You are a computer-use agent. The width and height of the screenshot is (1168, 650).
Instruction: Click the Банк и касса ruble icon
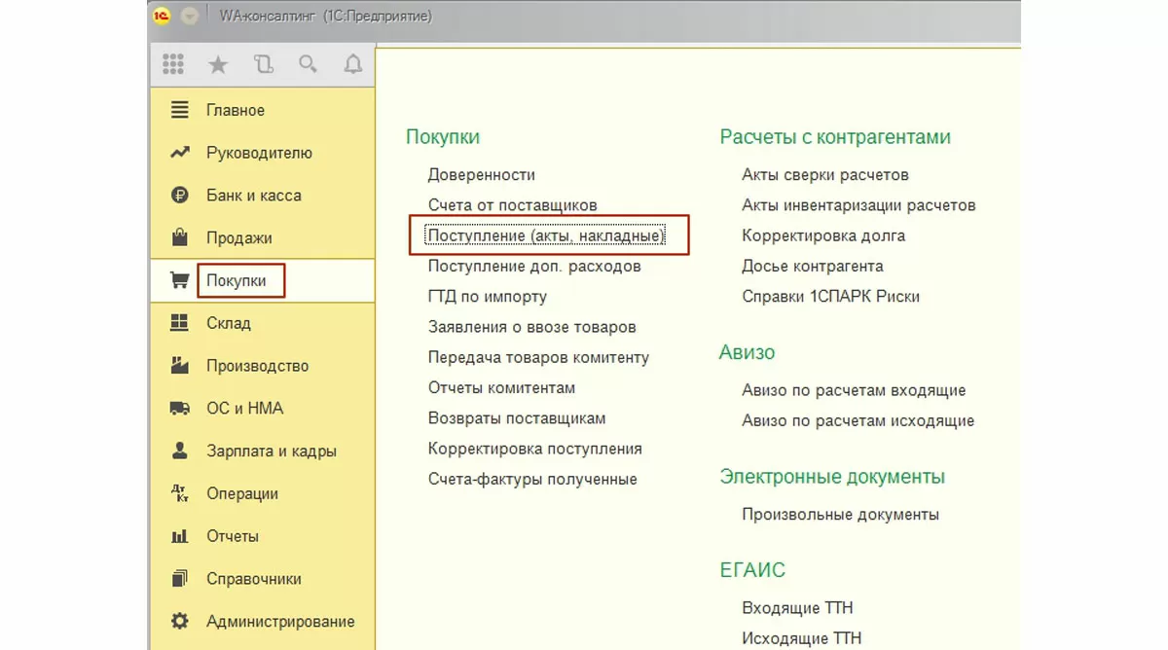tap(179, 195)
